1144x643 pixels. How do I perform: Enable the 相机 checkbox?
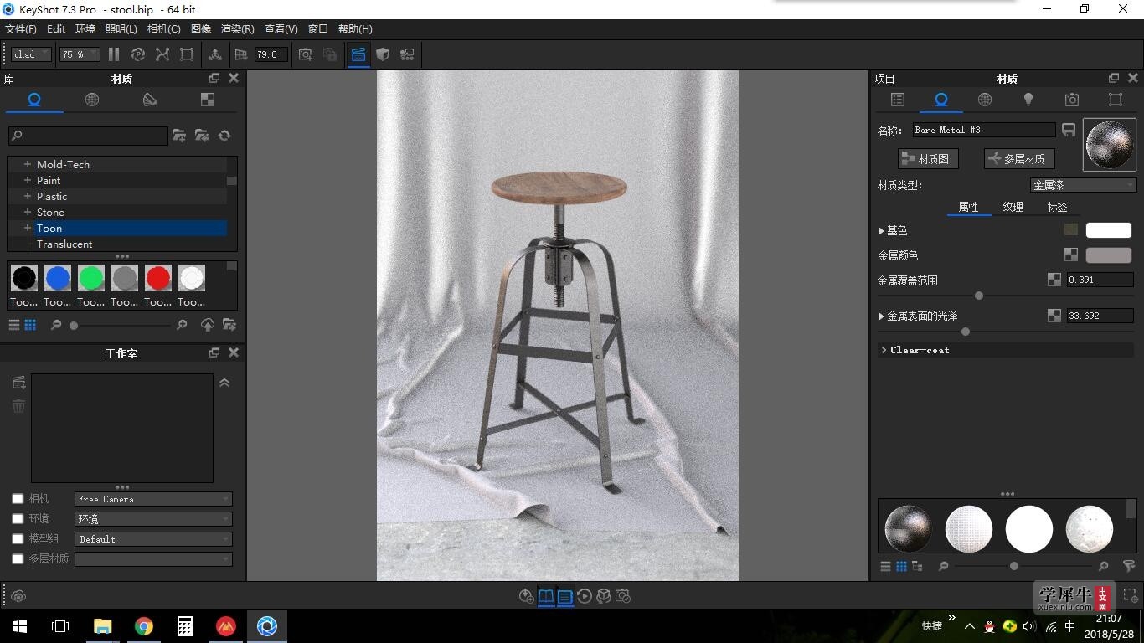tap(18, 499)
